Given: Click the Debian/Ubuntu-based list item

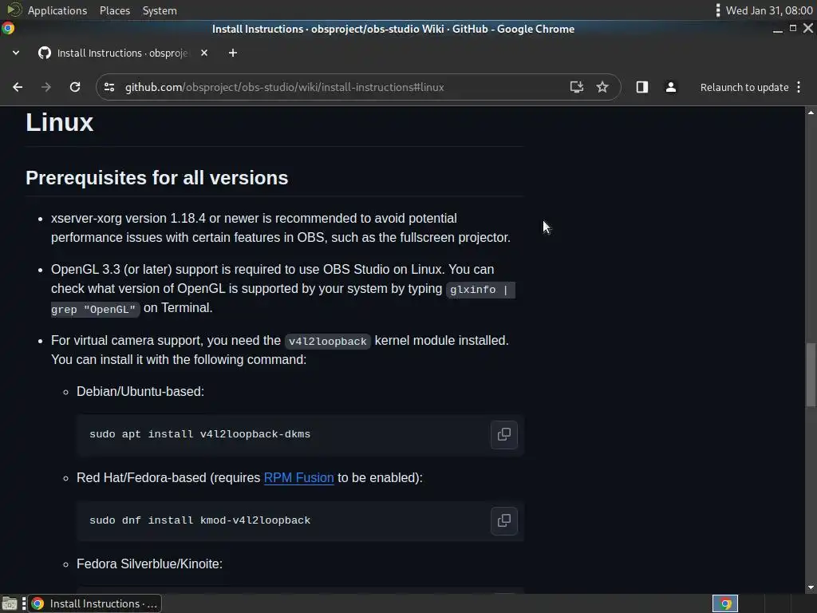Looking at the screenshot, I should [x=140, y=391].
